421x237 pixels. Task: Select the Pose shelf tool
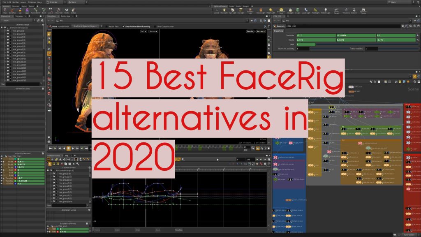coord(5,11)
